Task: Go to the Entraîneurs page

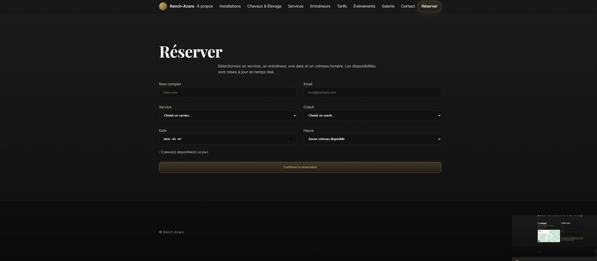Action: 320,6
